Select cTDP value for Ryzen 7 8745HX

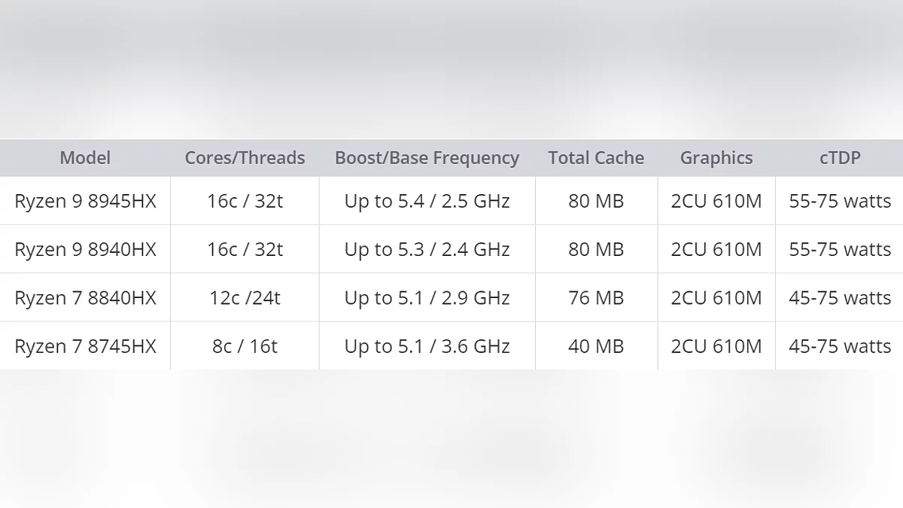tap(840, 346)
